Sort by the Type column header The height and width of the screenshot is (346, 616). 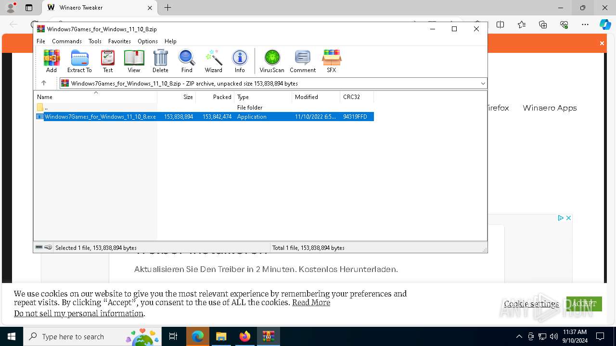pos(263,97)
